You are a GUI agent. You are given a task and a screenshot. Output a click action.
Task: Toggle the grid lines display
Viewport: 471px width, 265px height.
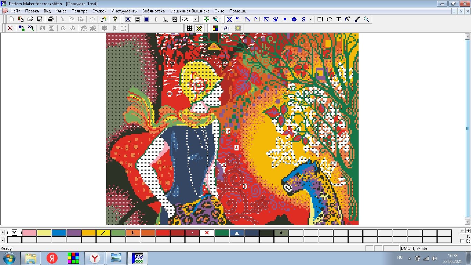point(190,28)
